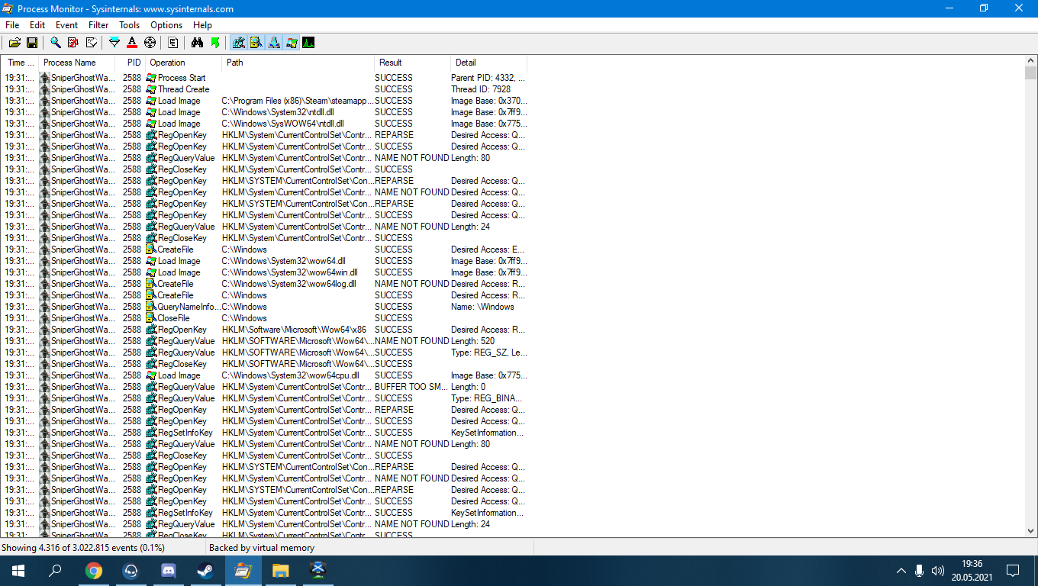
Task: Open Google Chrome from the taskbar
Action: (94, 571)
